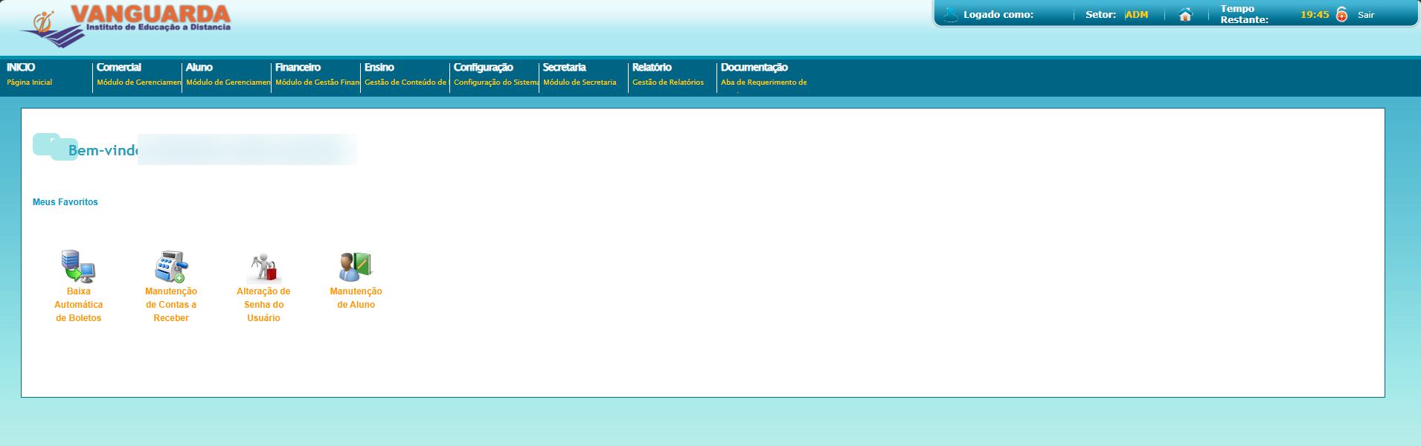Viewport: 1421px width, 446px height.
Task: Open the Manutenção de Aluno icon
Action: point(356,266)
